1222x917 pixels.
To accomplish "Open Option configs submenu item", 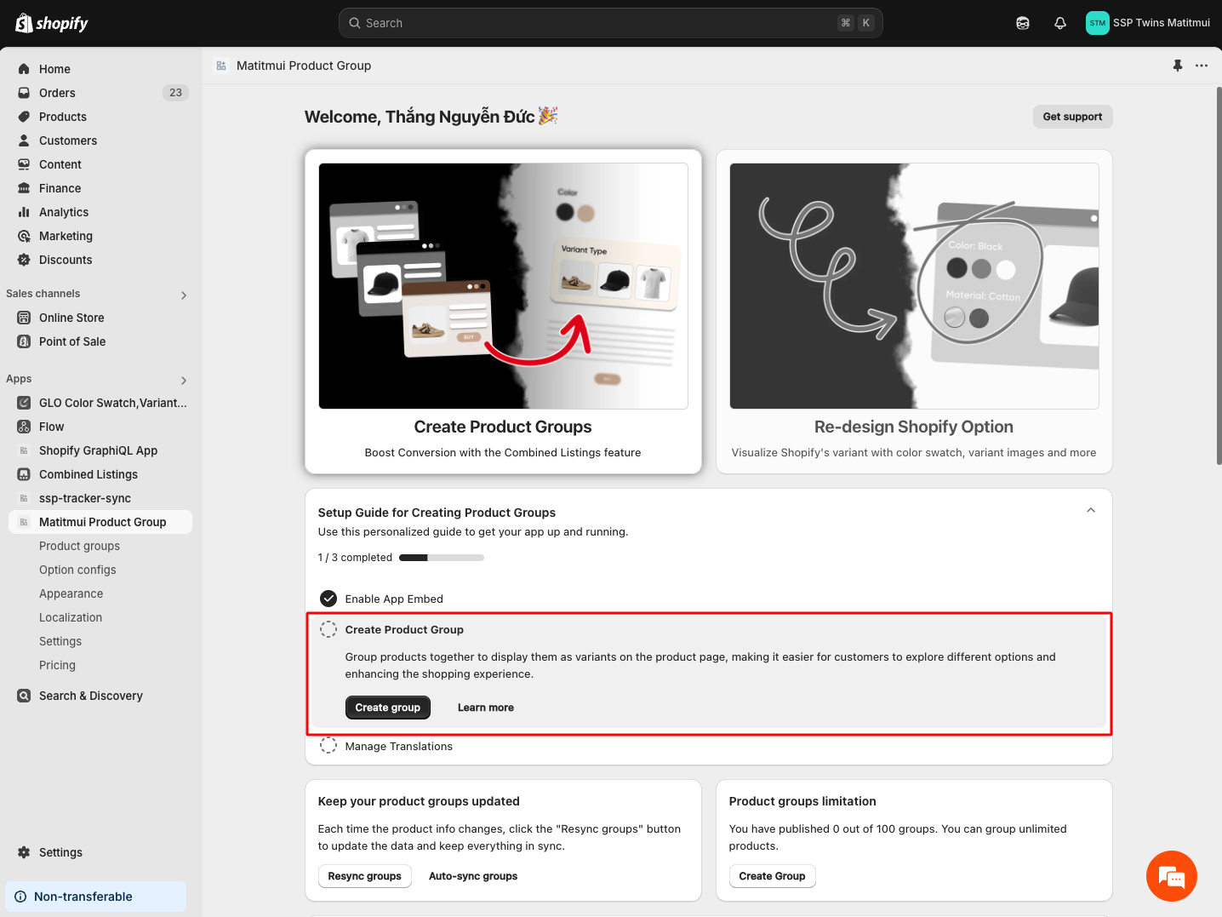I will pos(77,570).
